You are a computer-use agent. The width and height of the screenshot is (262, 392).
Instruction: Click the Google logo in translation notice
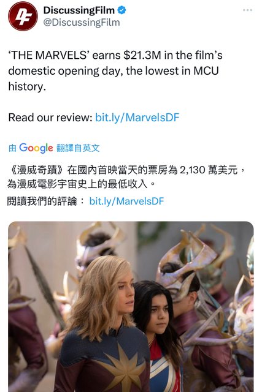coord(36,148)
